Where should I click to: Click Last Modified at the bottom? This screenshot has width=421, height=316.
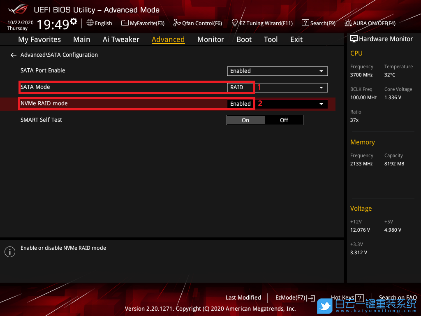(x=243, y=297)
